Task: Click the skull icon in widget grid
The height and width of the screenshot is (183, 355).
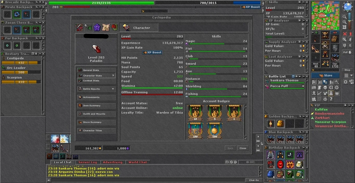Action: point(325,88)
